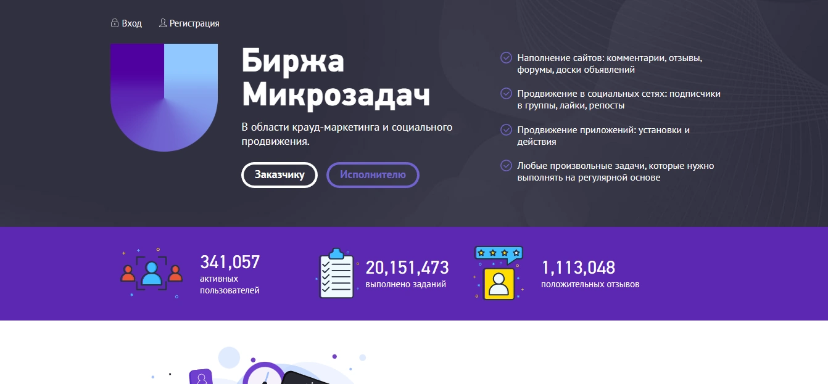Click the label активных пользователей
The image size is (828, 384).
(x=230, y=285)
